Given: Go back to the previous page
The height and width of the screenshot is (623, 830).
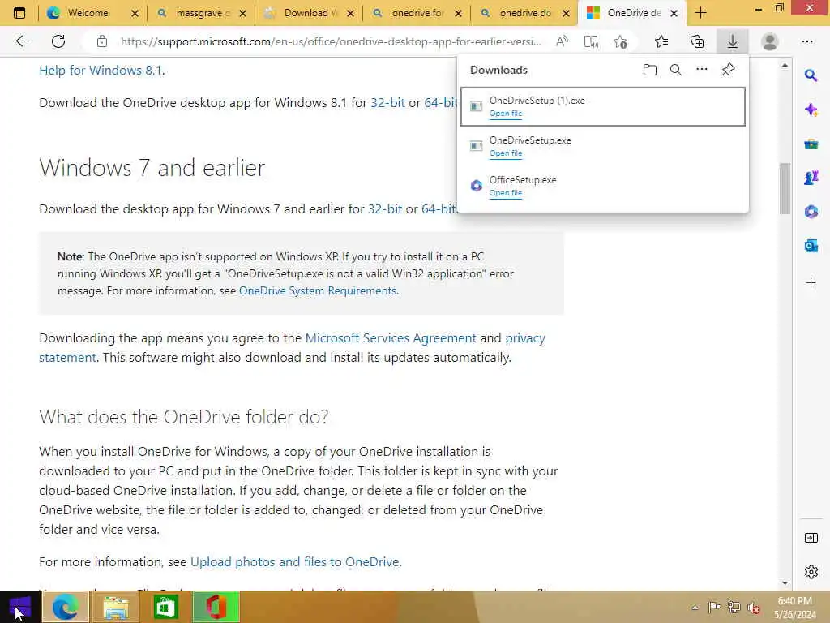Looking at the screenshot, I should pyautogui.click(x=22, y=41).
